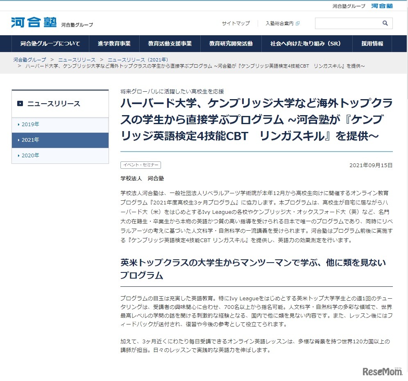Click the square icon beside ニュースリリース heading
This screenshot has height=381, width=408.
pyautogui.click(x=20, y=104)
